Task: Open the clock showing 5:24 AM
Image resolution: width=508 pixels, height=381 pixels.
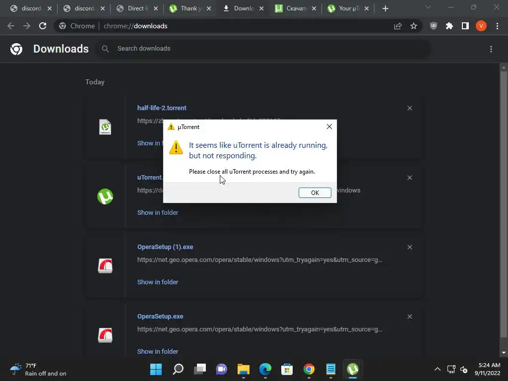Action: (x=487, y=369)
